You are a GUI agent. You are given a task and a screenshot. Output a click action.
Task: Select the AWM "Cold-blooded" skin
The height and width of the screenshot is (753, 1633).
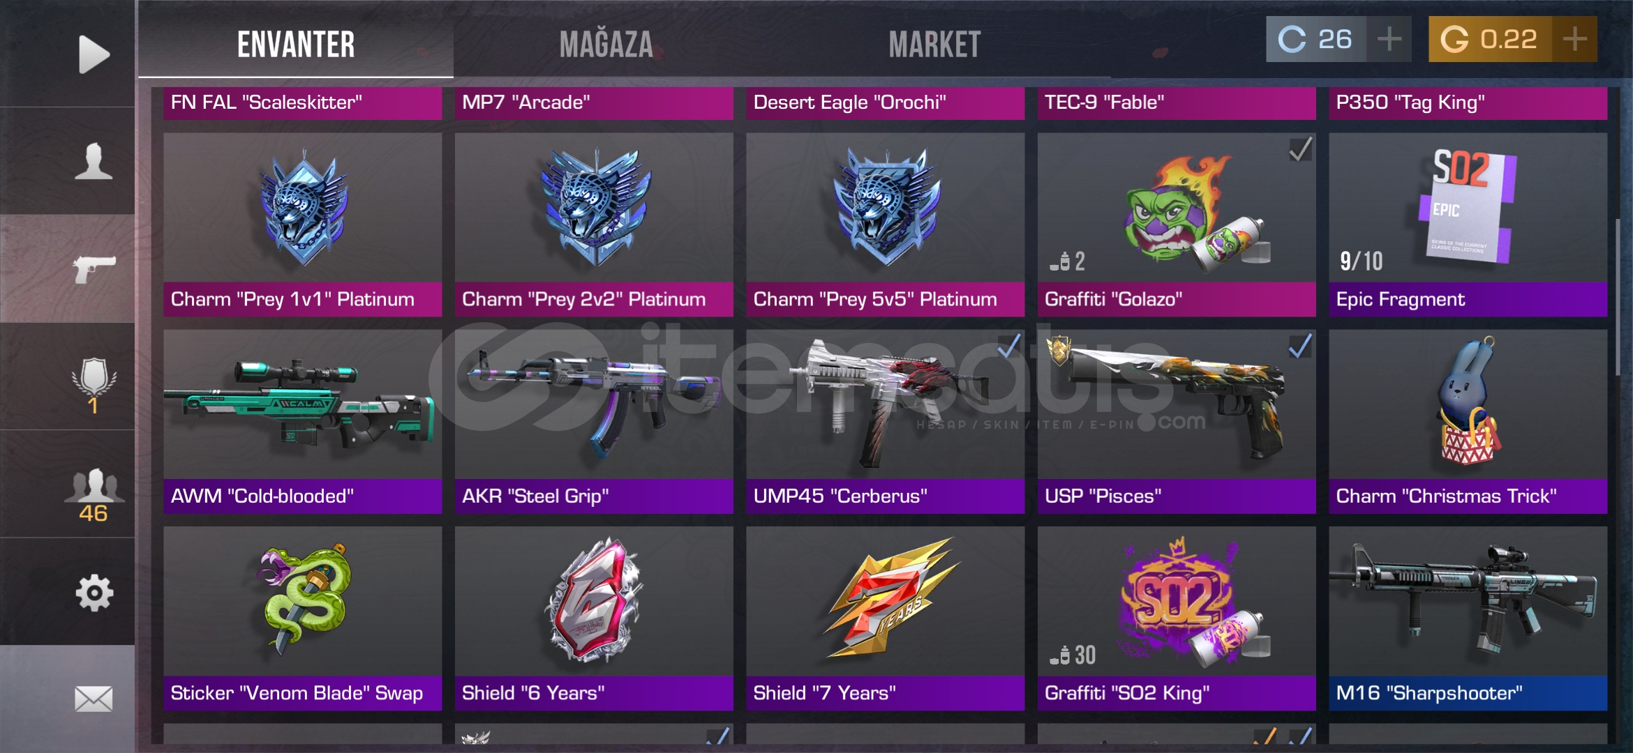[302, 422]
